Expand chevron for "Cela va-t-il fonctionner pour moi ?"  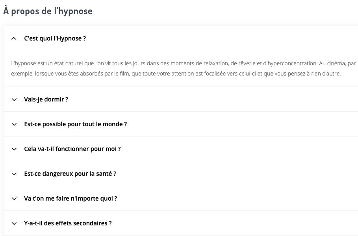pyautogui.click(x=14, y=149)
